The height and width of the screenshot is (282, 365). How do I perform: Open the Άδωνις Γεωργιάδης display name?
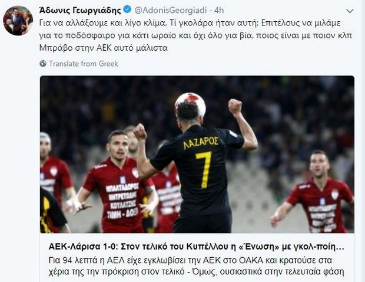pos(80,10)
